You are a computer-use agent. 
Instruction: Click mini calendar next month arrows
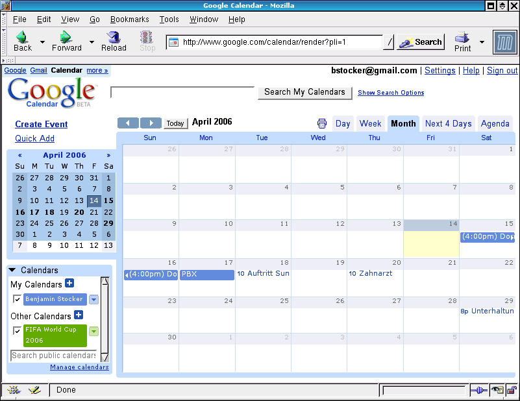coord(108,155)
